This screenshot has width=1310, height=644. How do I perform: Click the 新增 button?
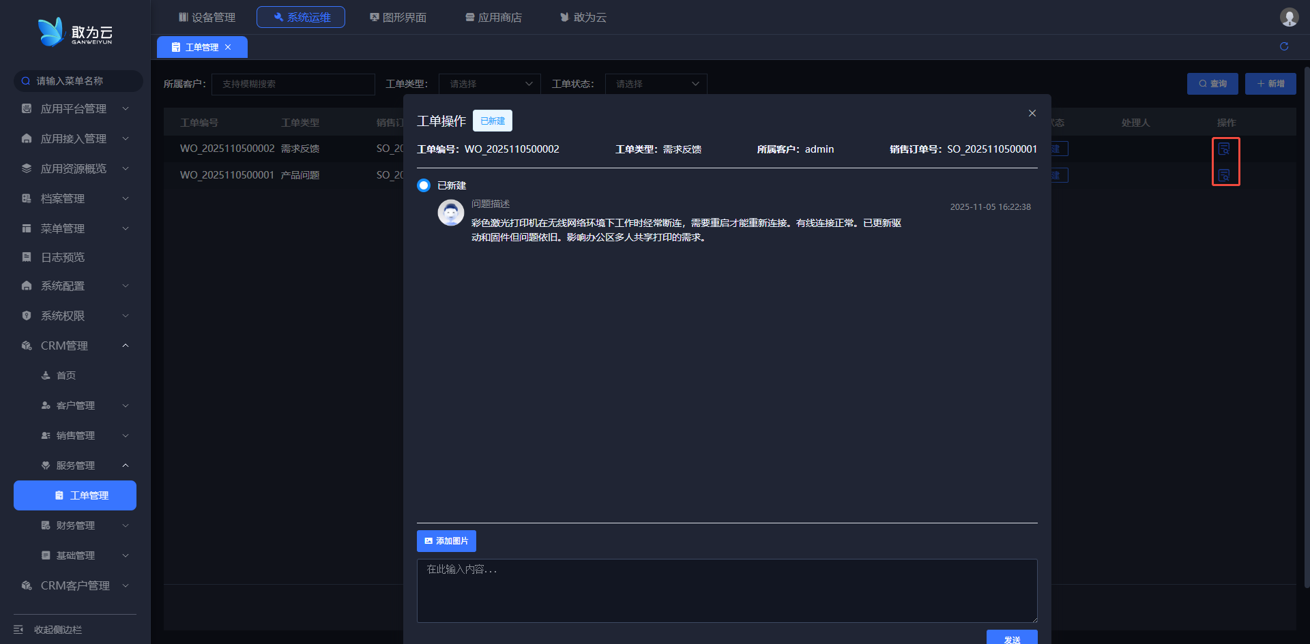(x=1270, y=84)
